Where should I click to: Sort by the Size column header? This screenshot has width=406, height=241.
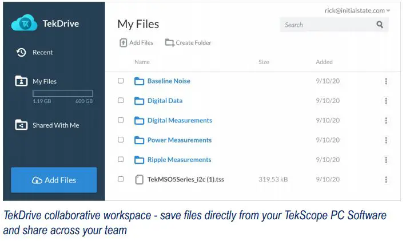pos(264,62)
